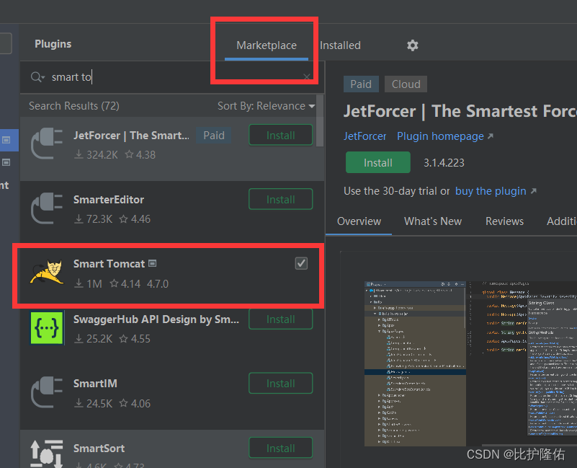Open the What's New tab
Viewport: 577px width, 468px height.
point(433,221)
